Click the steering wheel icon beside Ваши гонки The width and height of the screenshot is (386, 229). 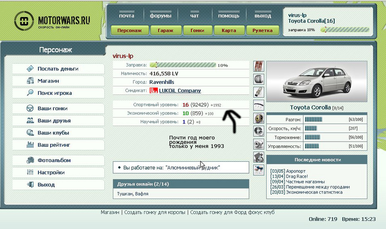[30, 108]
